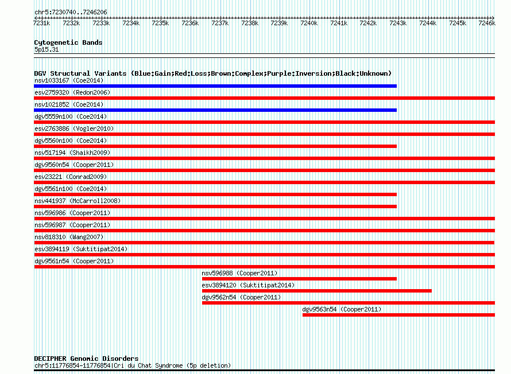Click the DGV Structural Variants track title
The height and width of the screenshot is (374, 511).
[213, 73]
